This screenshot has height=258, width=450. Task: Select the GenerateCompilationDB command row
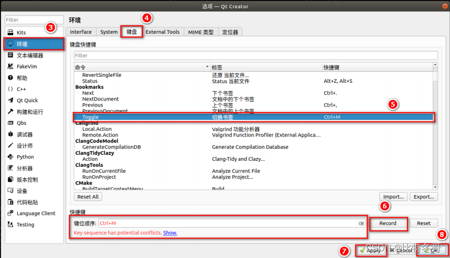pos(253,147)
